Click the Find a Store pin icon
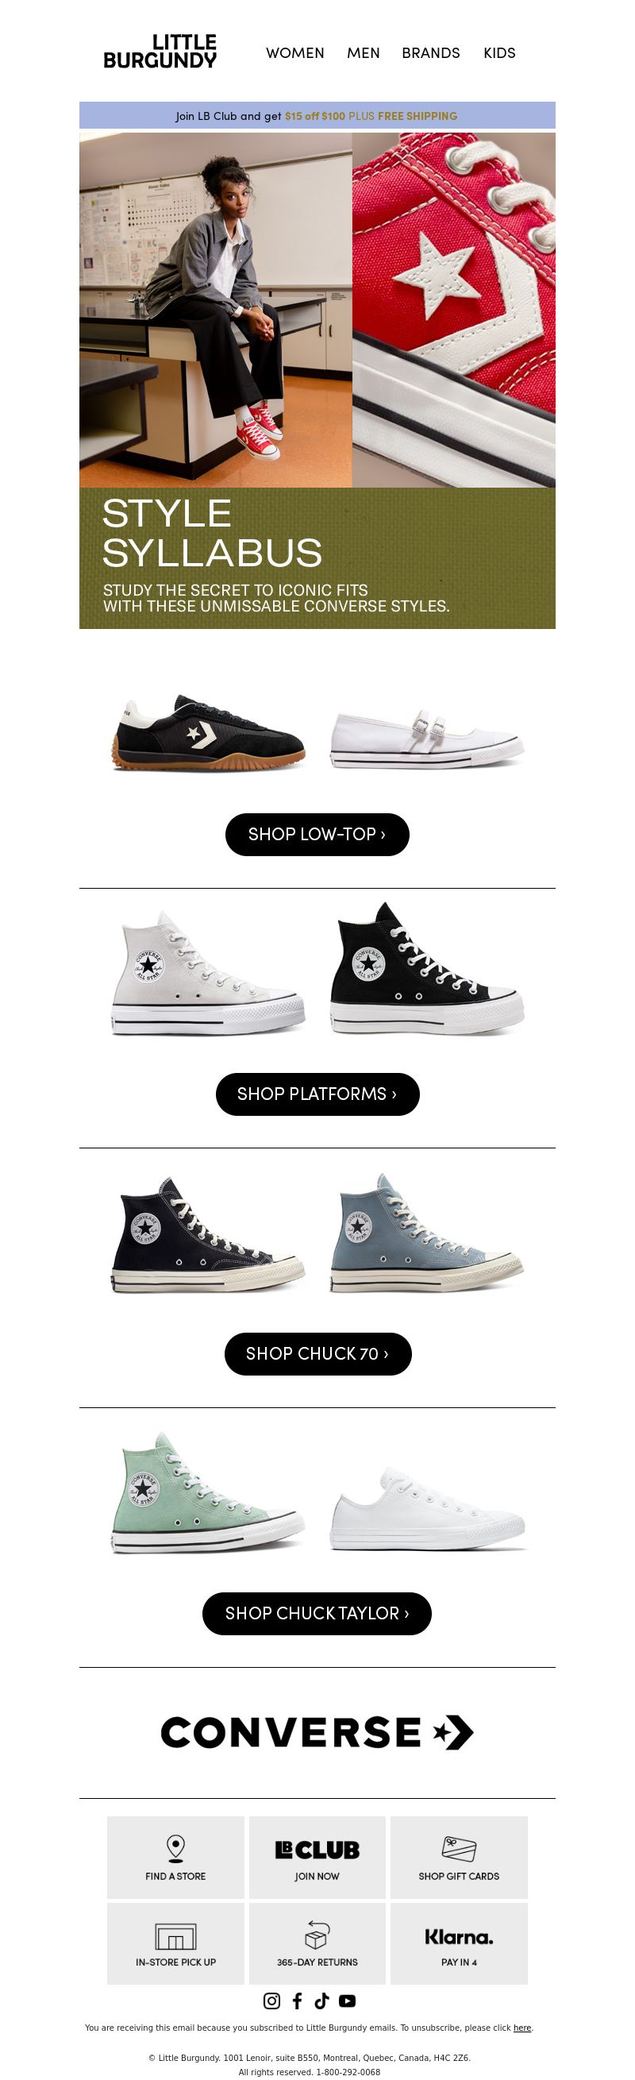Image resolution: width=635 pixels, height=2080 pixels. click(176, 1848)
